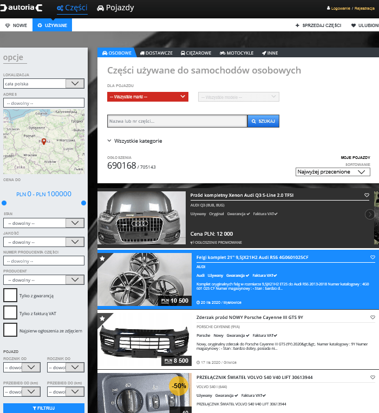Open the Jakość dropdown
This screenshot has height=413, width=379.
point(44,242)
